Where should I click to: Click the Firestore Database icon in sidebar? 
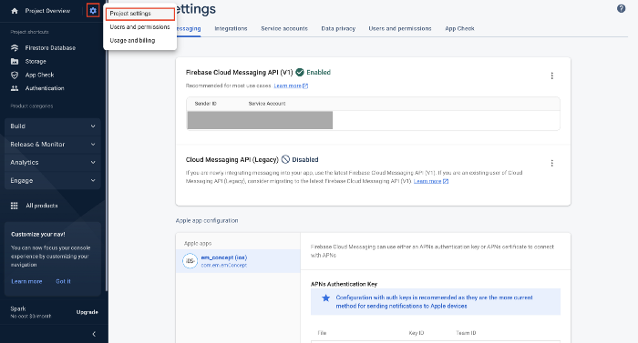(15, 48)
